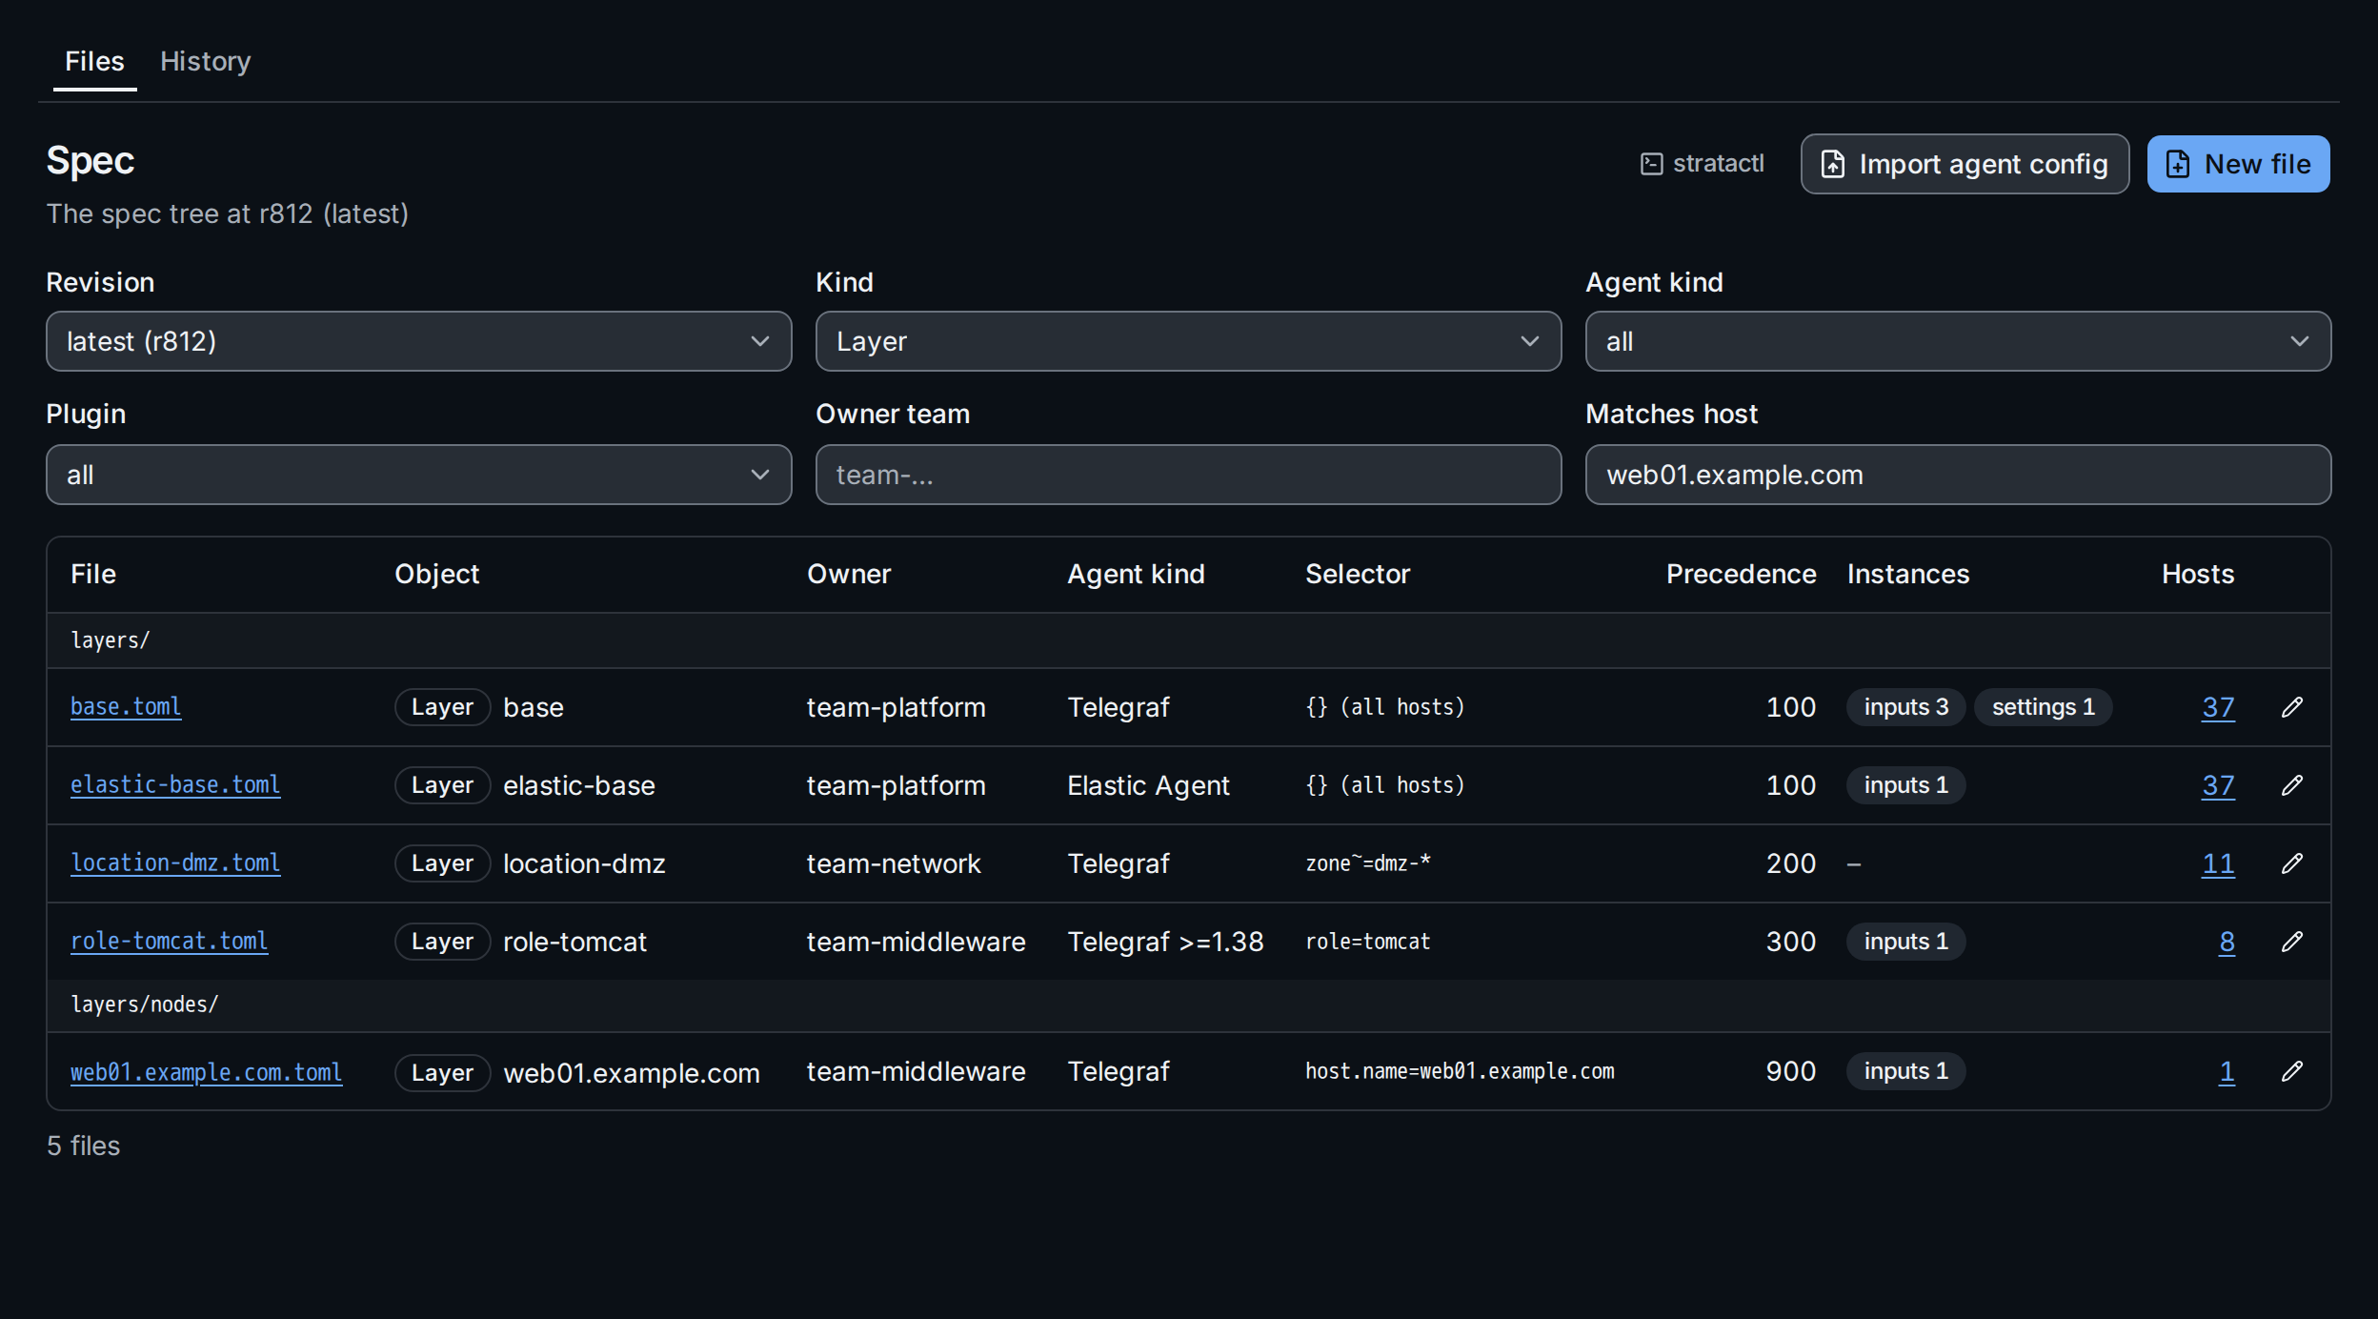Screen dimensions: 2378x1319
Task: Switch to the History tab
Action: [205, 61]
